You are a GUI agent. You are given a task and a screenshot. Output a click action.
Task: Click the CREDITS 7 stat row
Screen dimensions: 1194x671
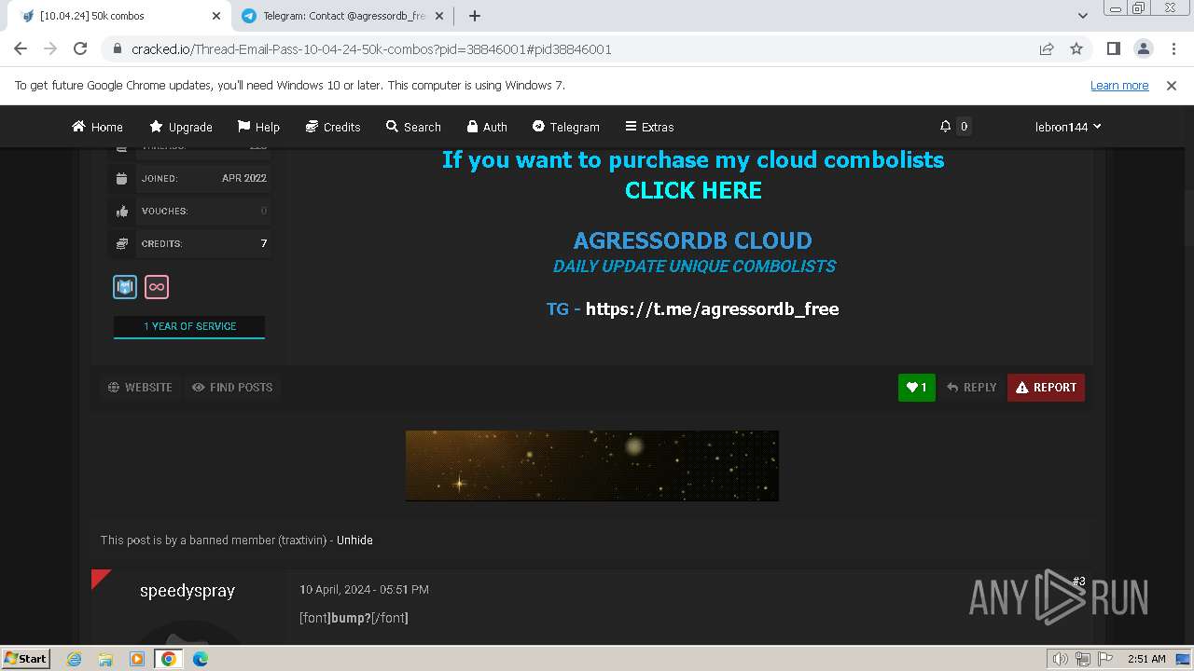click(x=190, y=243)
